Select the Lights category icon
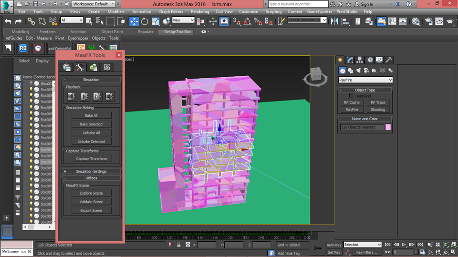458x257 pixels. pos(358,71)
